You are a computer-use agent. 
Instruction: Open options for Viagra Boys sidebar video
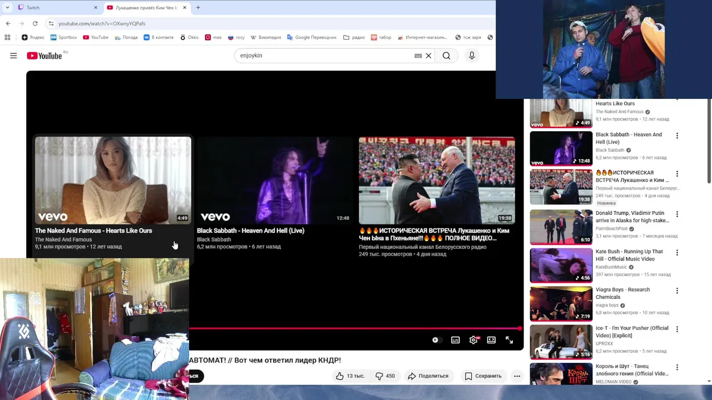pos(677,291)
